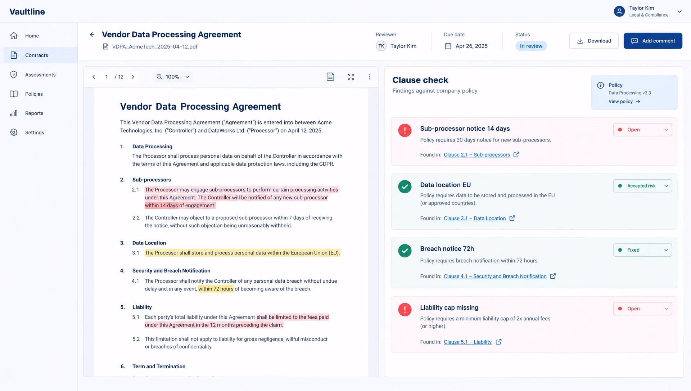Expand the Taylor Kim account menu

point(679,12)
